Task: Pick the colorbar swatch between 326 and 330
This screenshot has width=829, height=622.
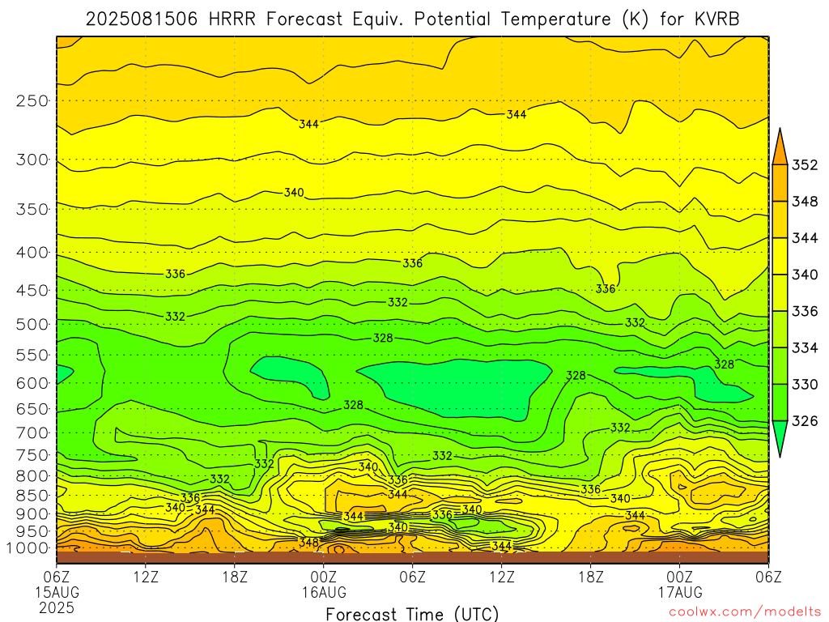Action: [x=780, y=402]
